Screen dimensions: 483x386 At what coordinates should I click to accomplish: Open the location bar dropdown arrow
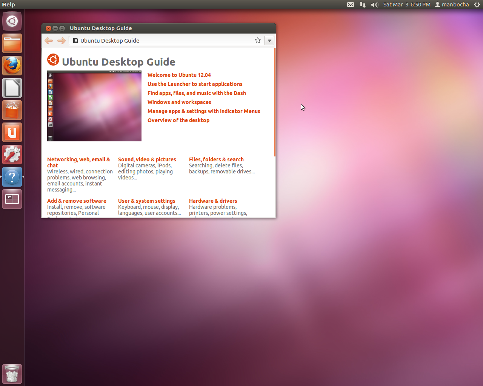click(x=269, y=40)
